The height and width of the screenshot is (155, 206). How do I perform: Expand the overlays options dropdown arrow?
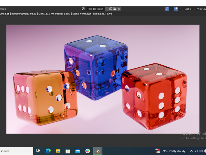180,9
